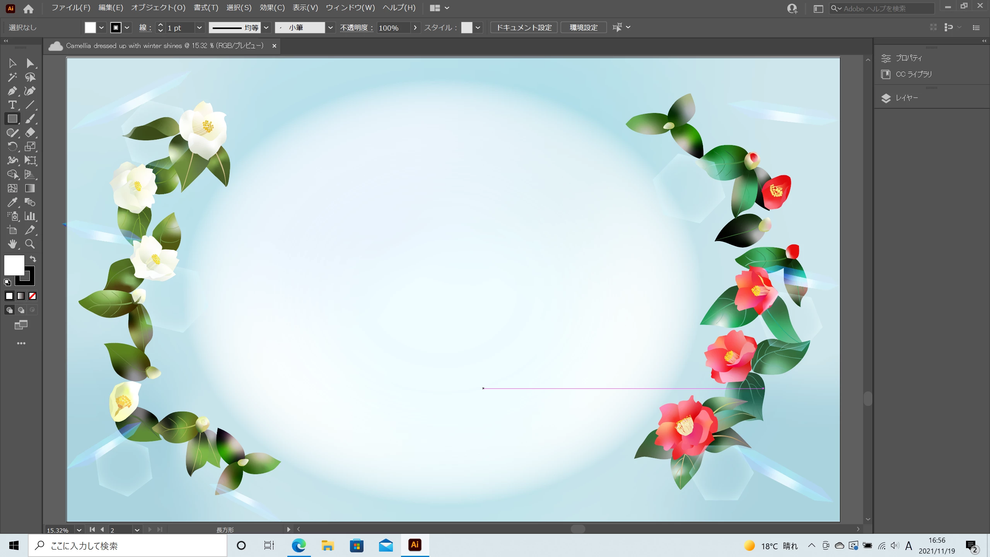Open the オブジェクト(O) menu
The image size is (990, 557).
[x=158, y=8]
